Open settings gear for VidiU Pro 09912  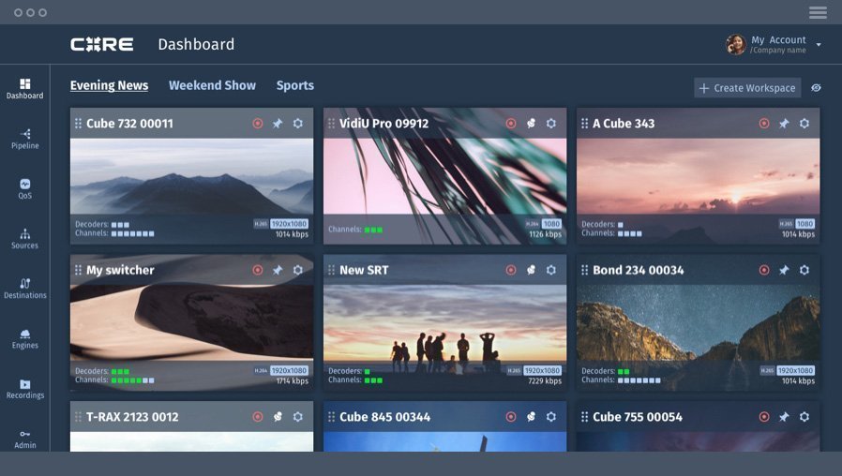click(551, 124)
